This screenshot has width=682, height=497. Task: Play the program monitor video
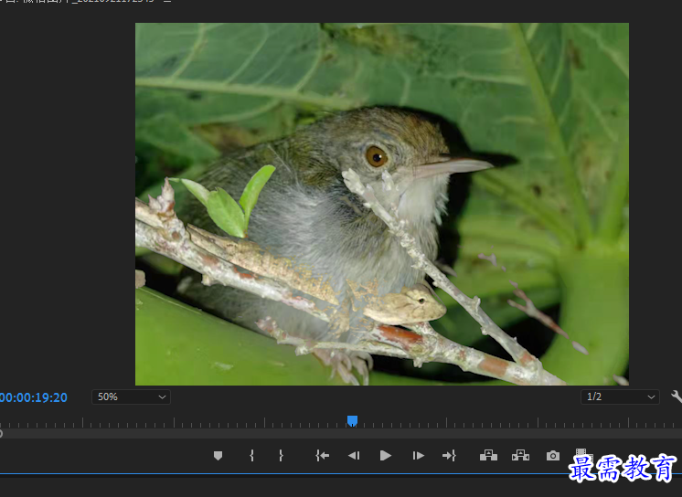click(386, 455)
